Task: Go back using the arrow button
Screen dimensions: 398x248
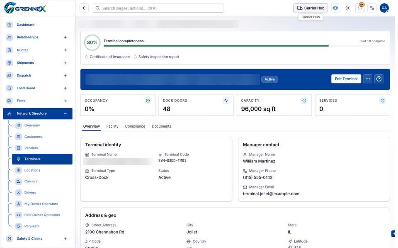Action: tap(84, 8)
